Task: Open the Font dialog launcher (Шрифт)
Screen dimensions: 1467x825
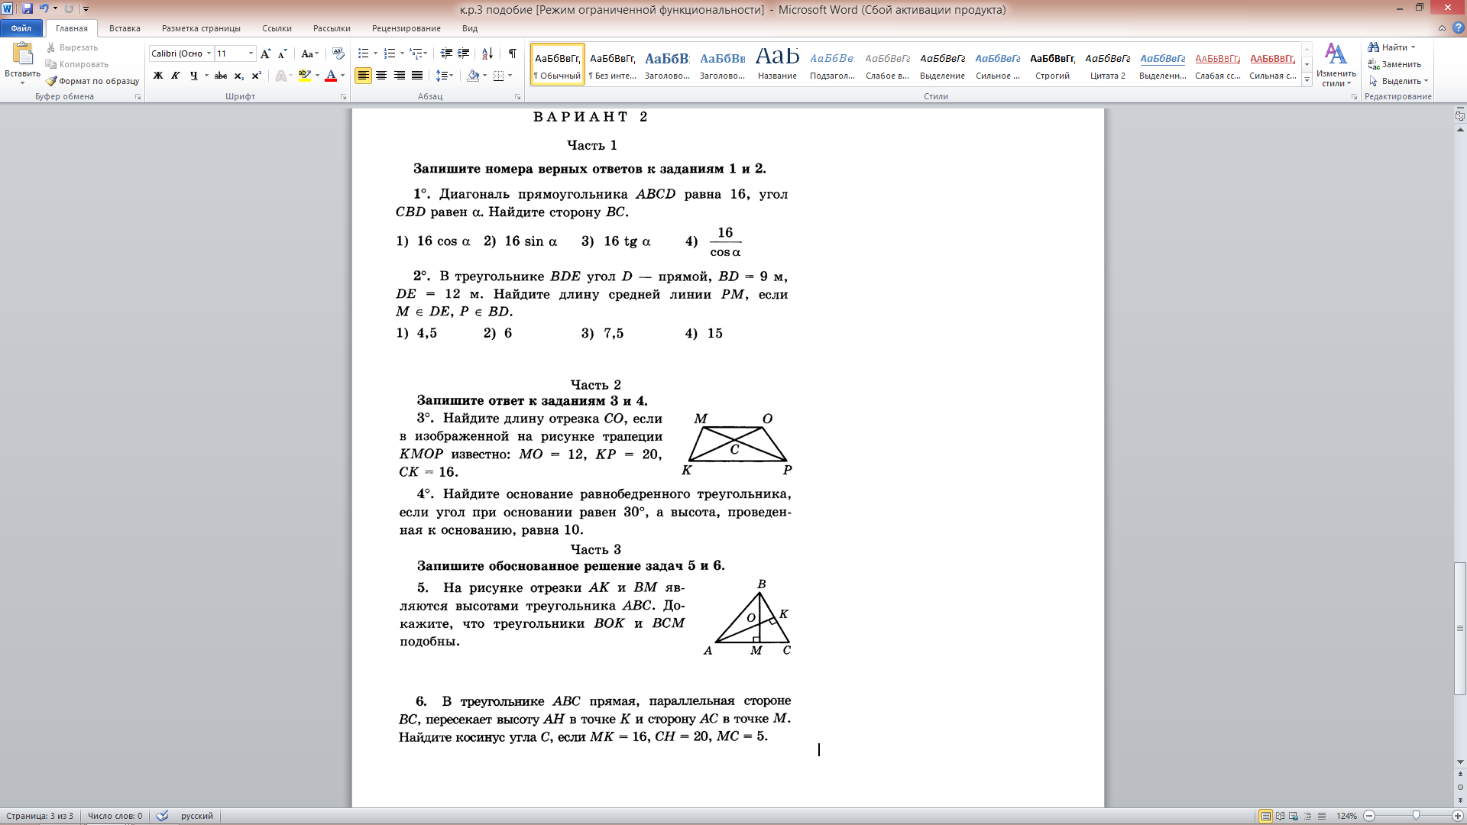Action: coord(343,97)
